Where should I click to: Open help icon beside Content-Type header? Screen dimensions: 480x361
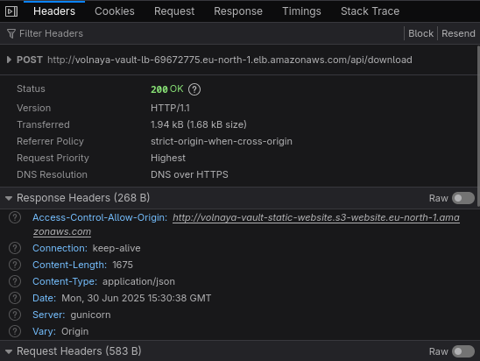click(x=15, y=281)
